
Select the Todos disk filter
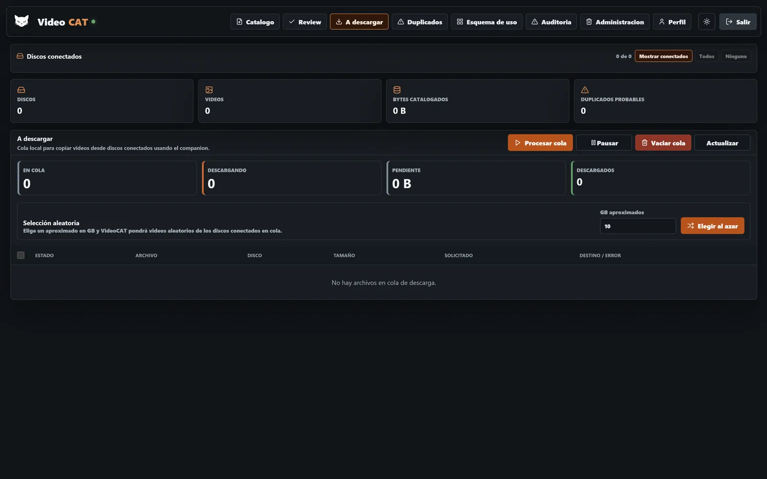(x=707, y=56)
